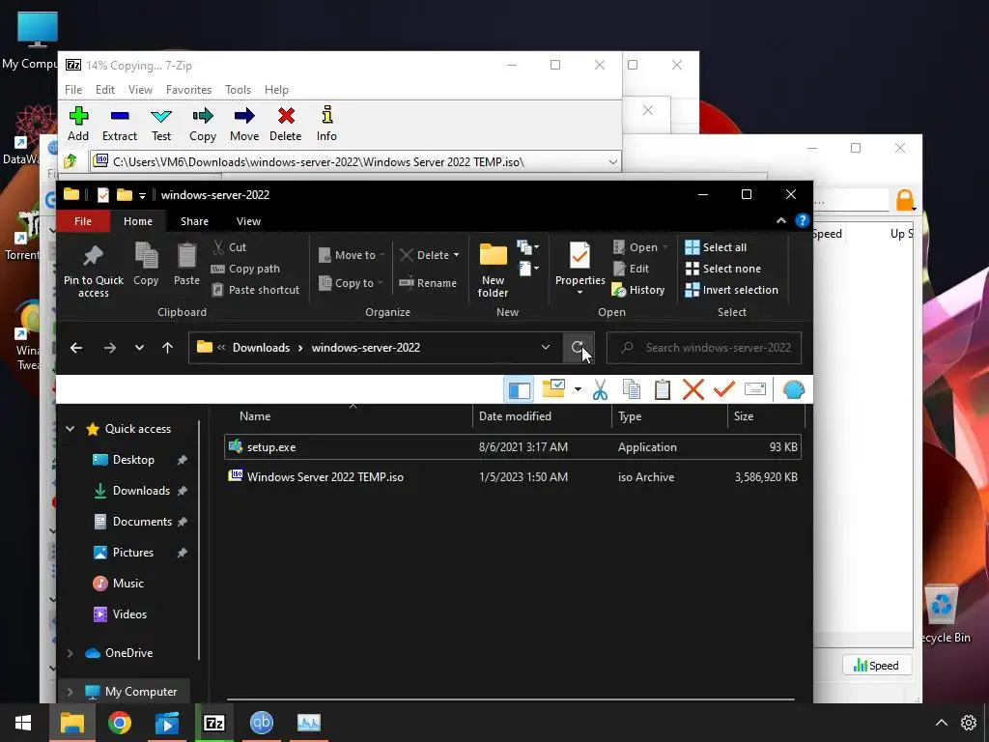The image size is (989, 742).
Task: Click the blue shell icon in toolbar
Action: (794, 389)
